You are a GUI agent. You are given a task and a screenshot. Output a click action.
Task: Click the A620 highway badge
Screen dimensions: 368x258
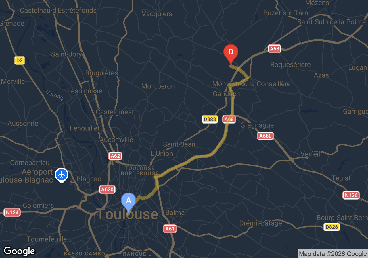tap(108, 189)
